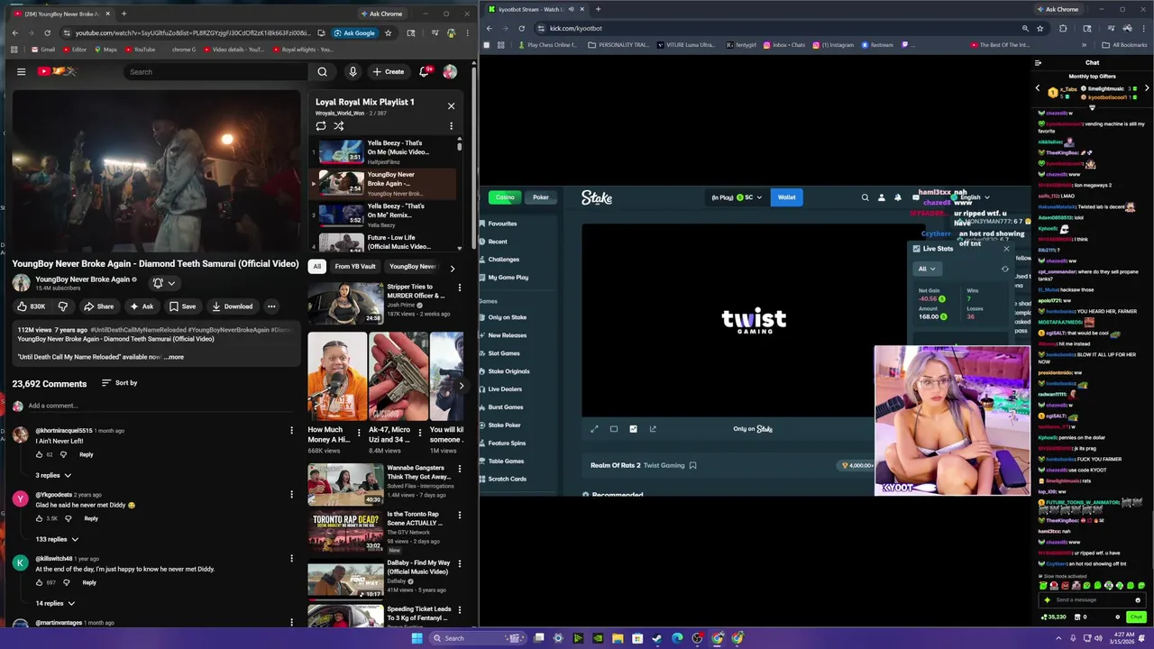This screenshot has height=649, width=1154.
Task: Expand video description with ...more
Action: click(x=174, y=357)
